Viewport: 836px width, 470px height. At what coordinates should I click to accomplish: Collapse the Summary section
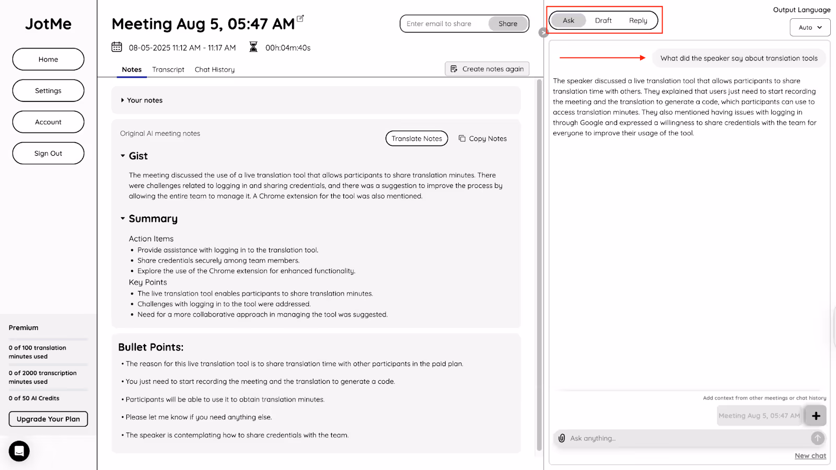[x=123, y=218]
